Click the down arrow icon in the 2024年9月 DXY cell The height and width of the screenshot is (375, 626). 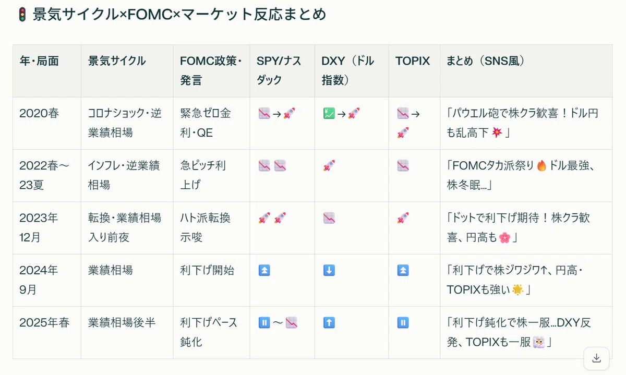[x=329, y=270]
